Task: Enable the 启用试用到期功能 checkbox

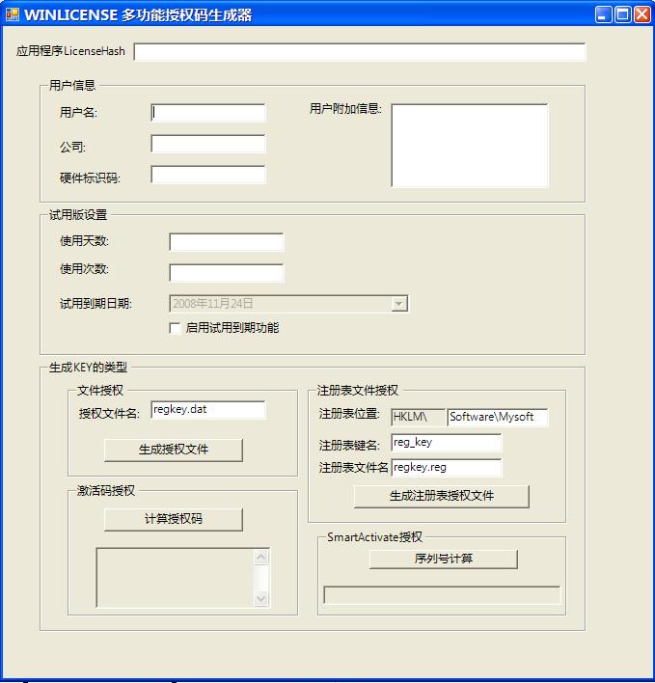Action: 175,328
